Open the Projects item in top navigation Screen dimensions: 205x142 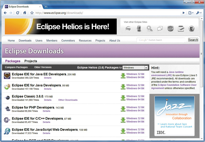tap(100, 41)
